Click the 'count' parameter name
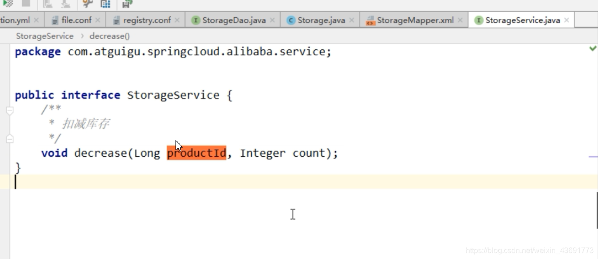The image size is (598, 259). [309, 153]
